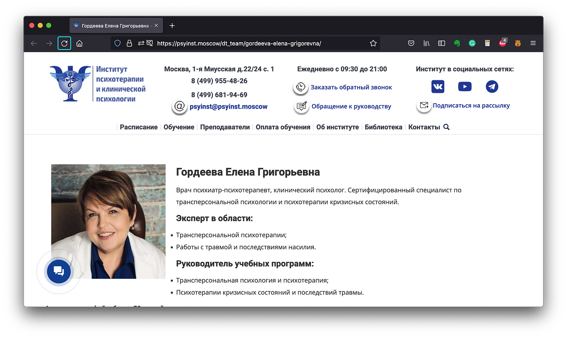Click the Обращение к руководству link
This screenshot has height=338, width=567.
click(x=351, y=107)
